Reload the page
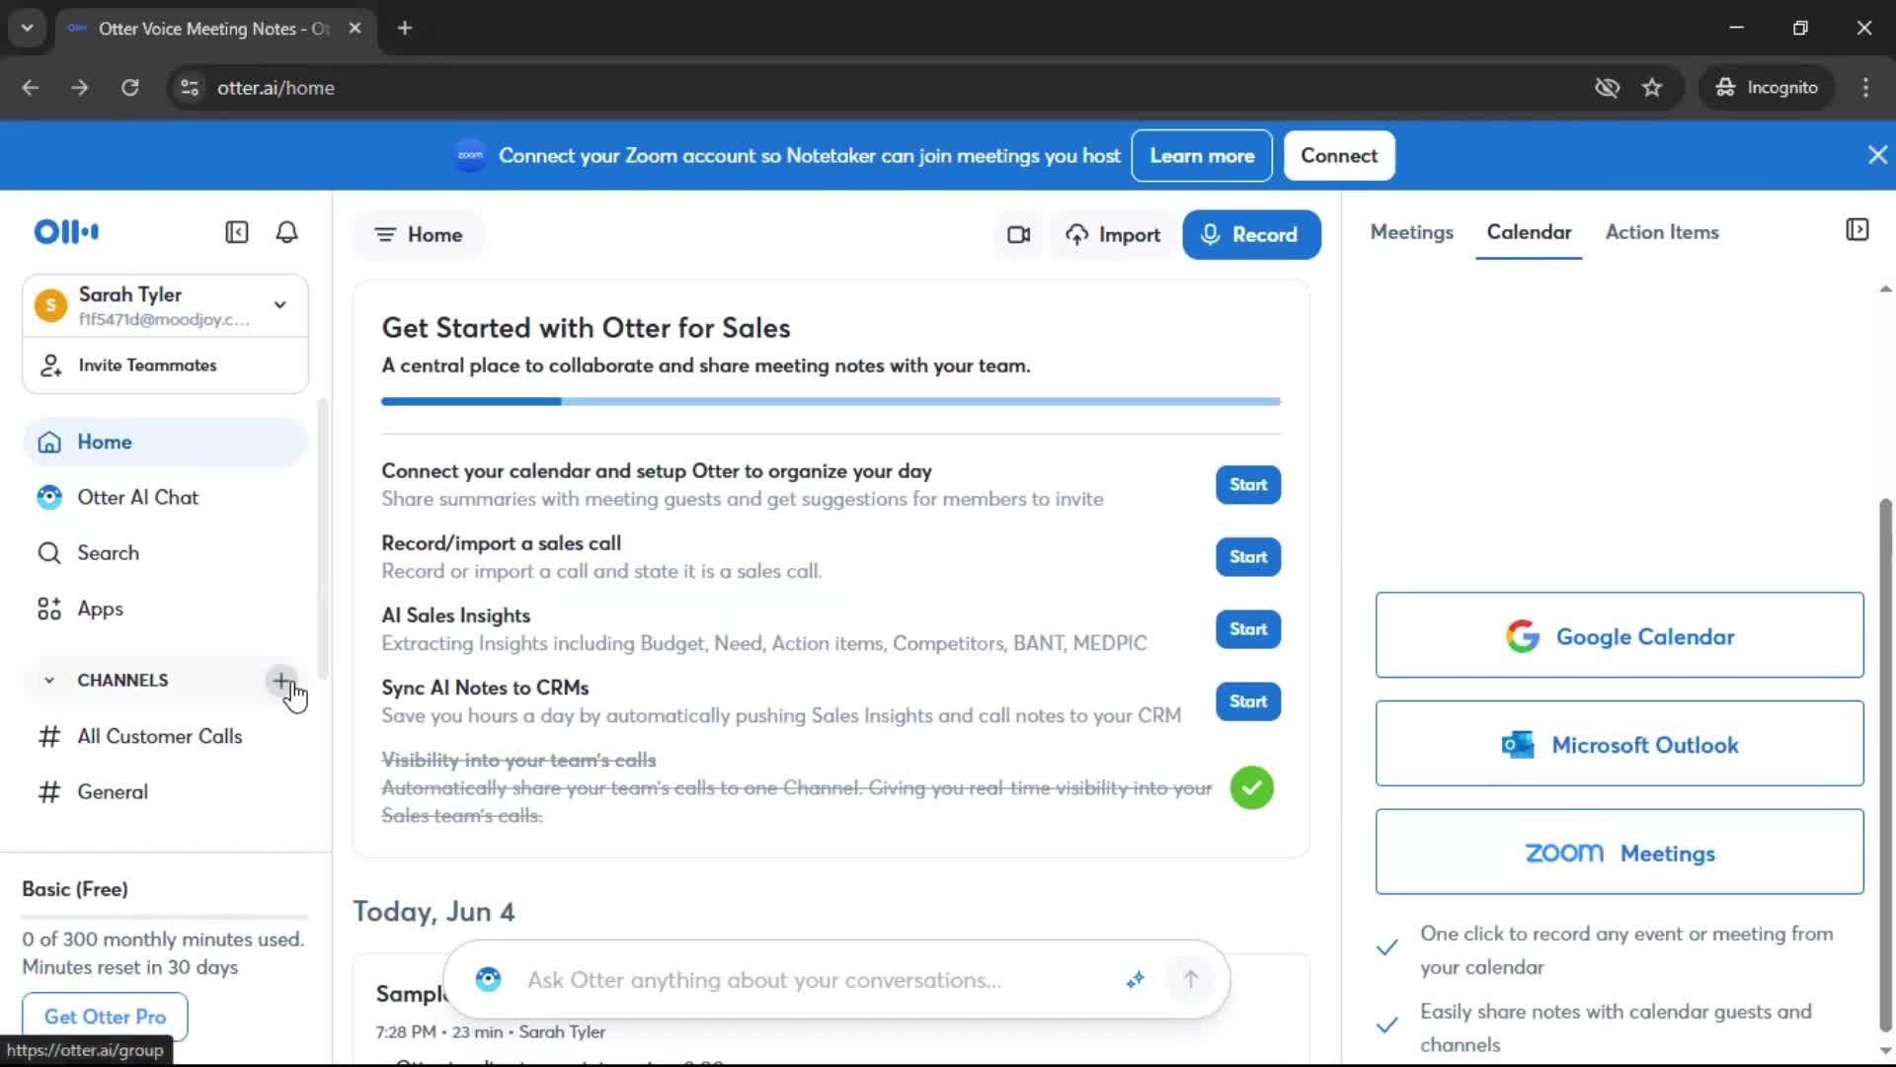Screen dimensions: 1896x1067 [x=130, y=88]
